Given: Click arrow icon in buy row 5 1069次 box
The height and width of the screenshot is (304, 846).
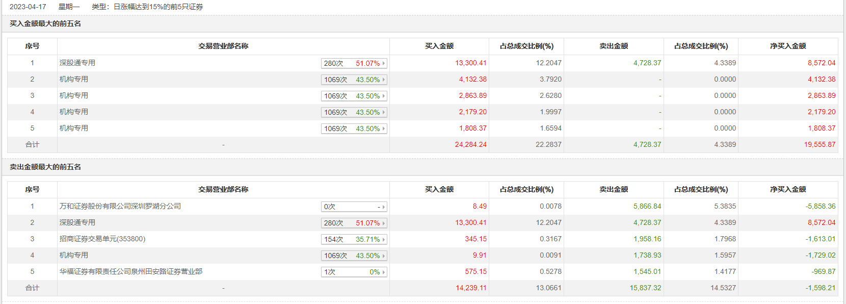Looking at the screenshot, I should (384, 129).
